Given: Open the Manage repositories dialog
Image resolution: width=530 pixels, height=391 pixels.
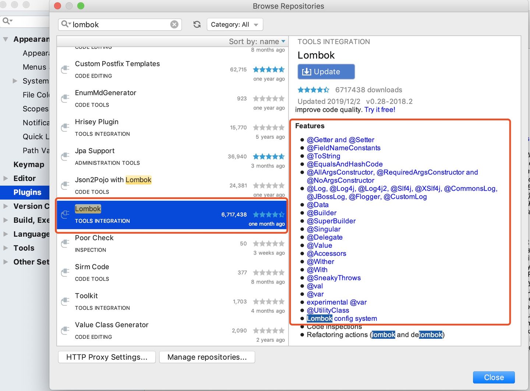Looking at the screenshot, I should [207, 357].
